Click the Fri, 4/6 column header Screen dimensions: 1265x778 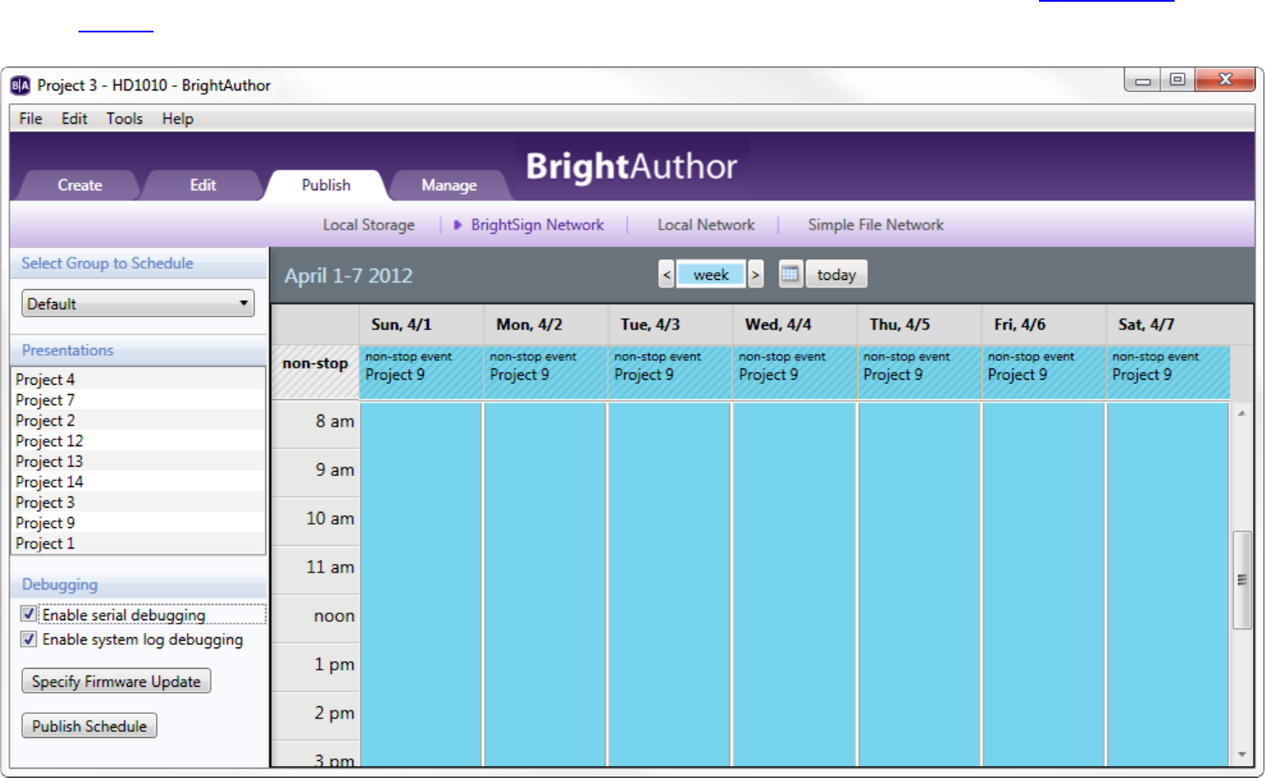coord(1043,324)
